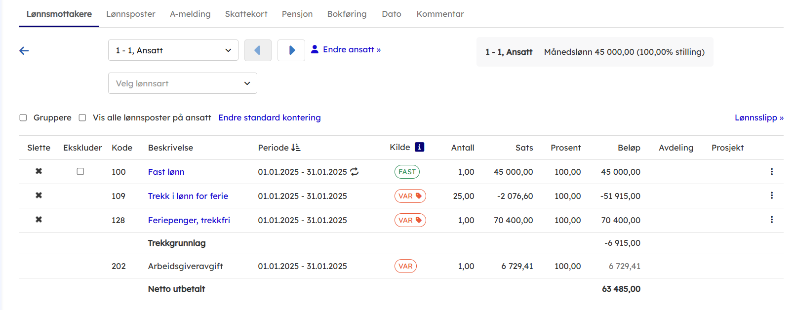793x310 pixels.
Task: Expand the Velg lønnsart dropdown
Action: 182,83
